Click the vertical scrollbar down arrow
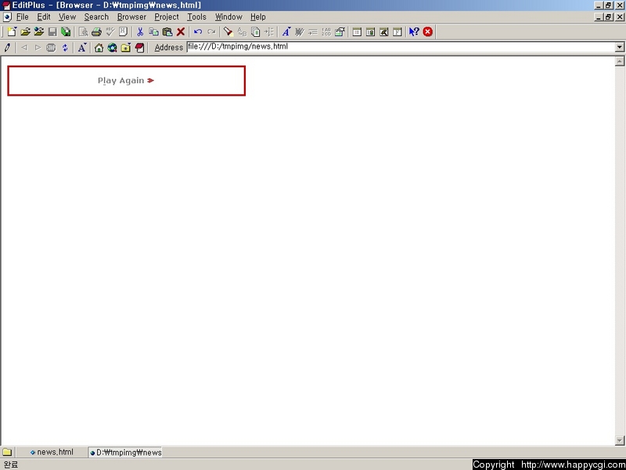Screen dimensions: 626x470 click(x=620, y=440)
